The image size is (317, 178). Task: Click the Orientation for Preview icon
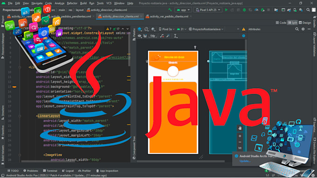click(146, 29)
